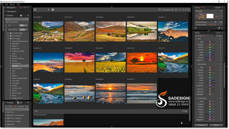Click the Hue Reds slider
229x129 pixels.
pos(210,42)
